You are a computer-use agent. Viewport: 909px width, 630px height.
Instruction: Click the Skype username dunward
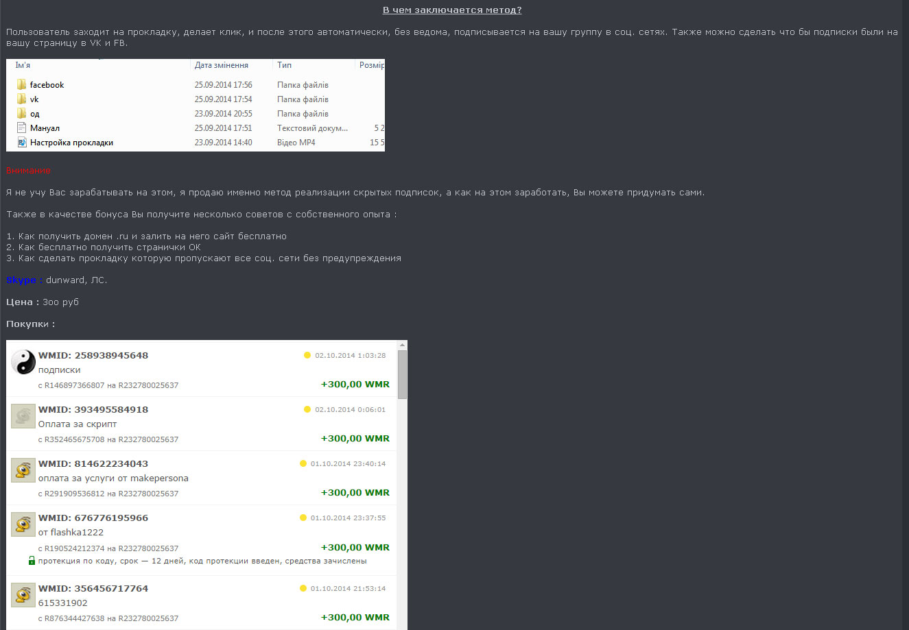coord(66,280)
